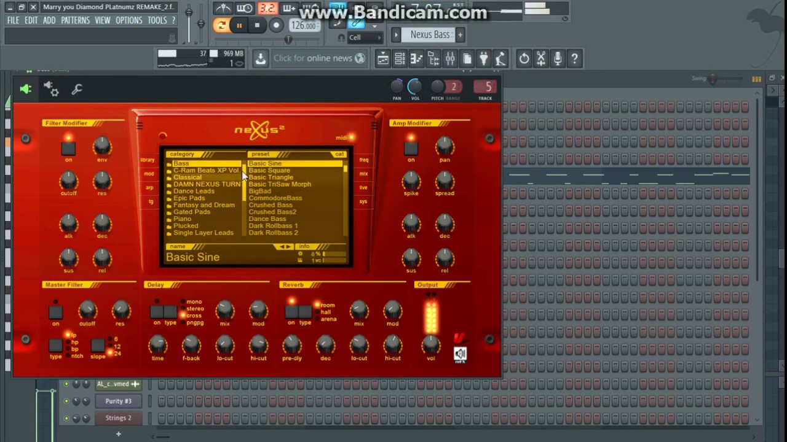Open the Cell snap dropdown

click(x=366, y=37)
